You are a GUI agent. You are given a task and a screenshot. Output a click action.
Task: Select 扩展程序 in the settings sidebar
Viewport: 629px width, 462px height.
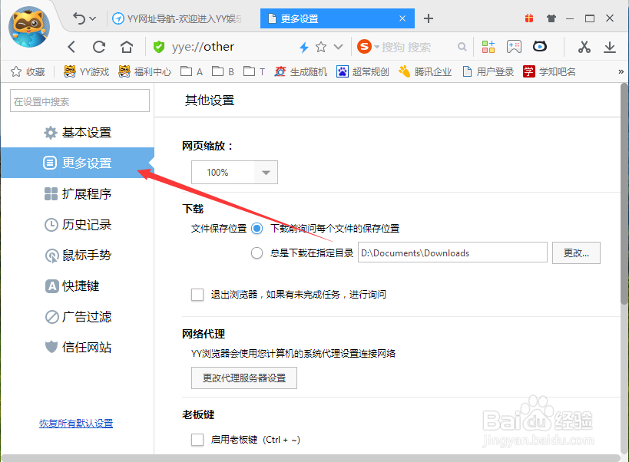point(87,193)
